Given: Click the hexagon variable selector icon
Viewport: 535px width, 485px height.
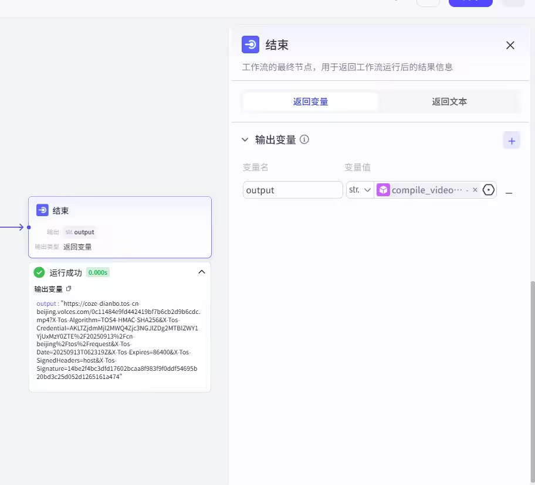Looking at the screenshot, I should [x=489, y=190].
